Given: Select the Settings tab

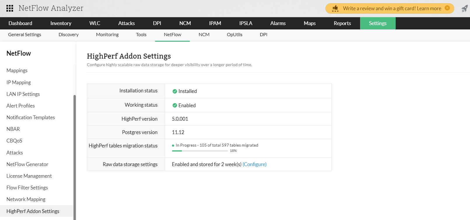Looking at the screenshot, I should [x=378, y=23].
